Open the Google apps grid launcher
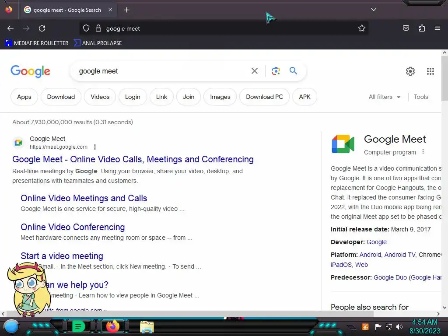This screenshot has width=448, height=336. pyautogui.click(x=430, y=71)
